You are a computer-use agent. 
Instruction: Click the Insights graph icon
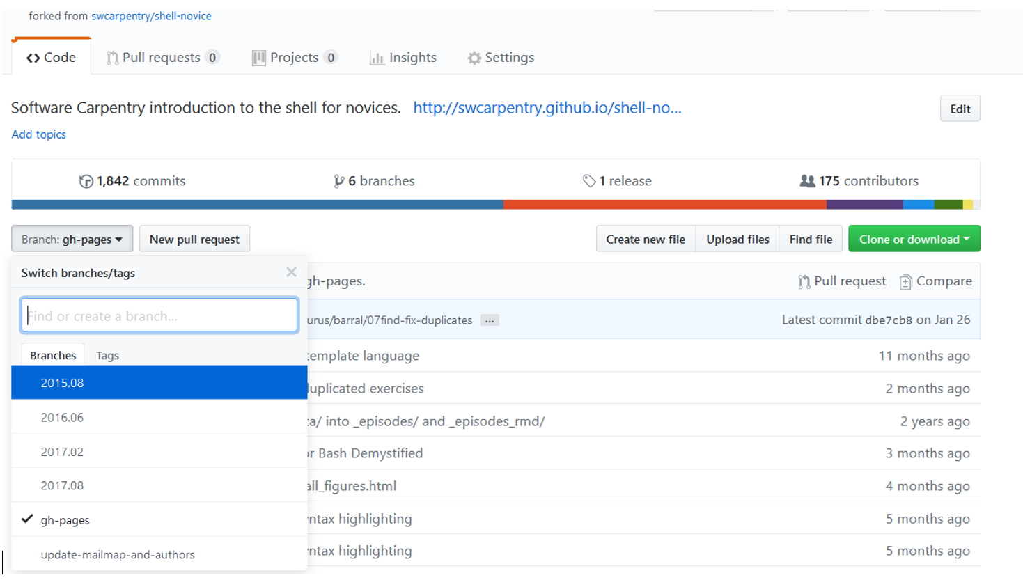(x=377, y=58)
